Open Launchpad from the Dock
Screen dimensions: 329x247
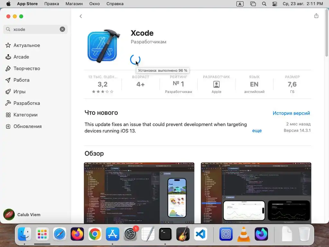click(x=42, y=234)
